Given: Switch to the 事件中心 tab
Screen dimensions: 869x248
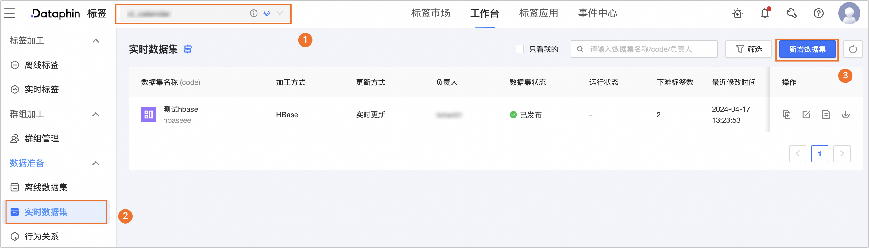Looking at the screenshot, I should tap(597, 13).
